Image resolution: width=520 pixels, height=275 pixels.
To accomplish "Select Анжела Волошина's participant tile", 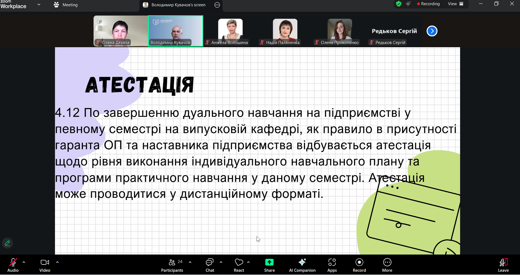I will pos(230,31).
